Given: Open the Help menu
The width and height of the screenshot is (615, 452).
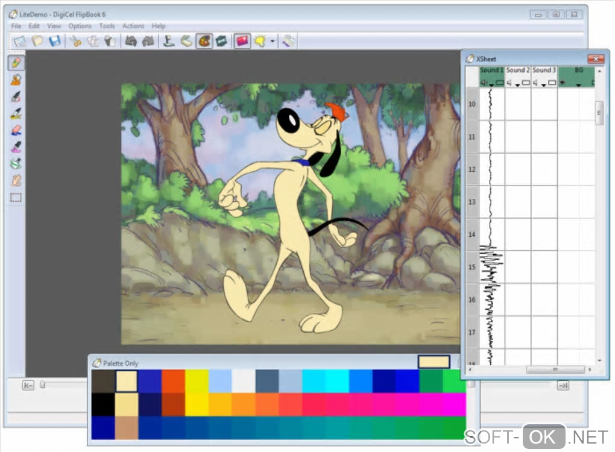Looking at the screenshot, I should (159, 26).
